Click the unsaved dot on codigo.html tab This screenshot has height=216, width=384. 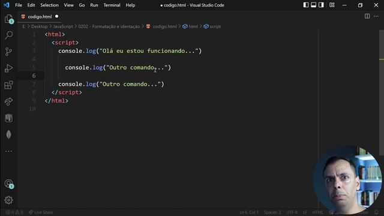56,16
